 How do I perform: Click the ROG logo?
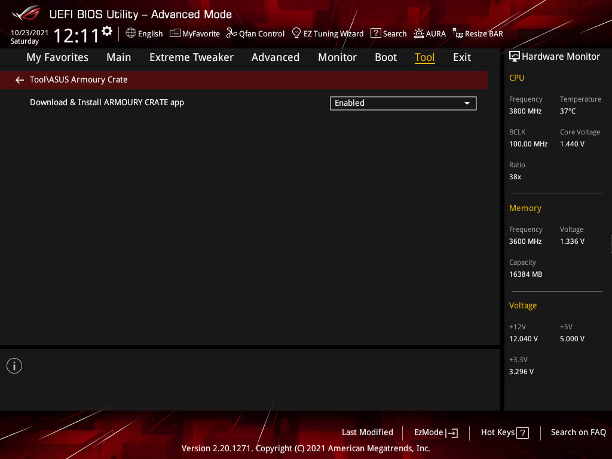pos(26,14)
